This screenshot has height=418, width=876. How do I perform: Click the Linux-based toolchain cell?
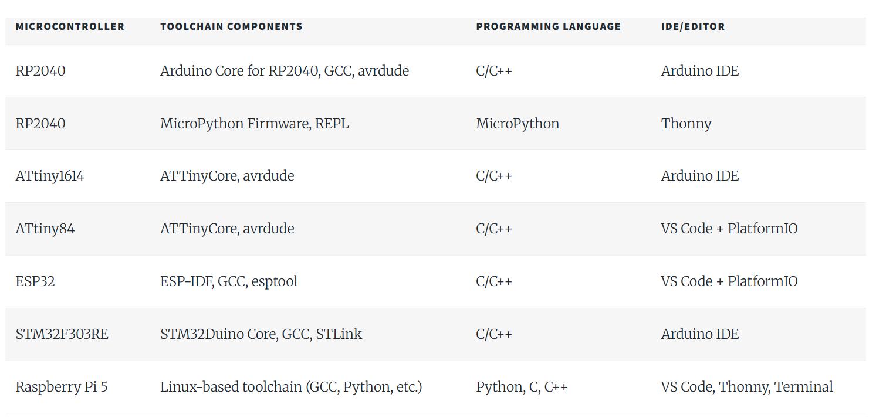pos(291,387)
